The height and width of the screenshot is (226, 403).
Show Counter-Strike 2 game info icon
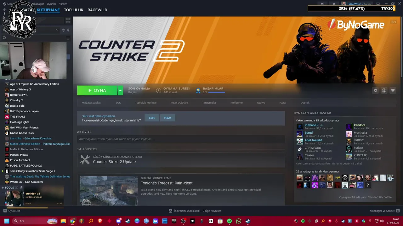(x=384, y=90)
